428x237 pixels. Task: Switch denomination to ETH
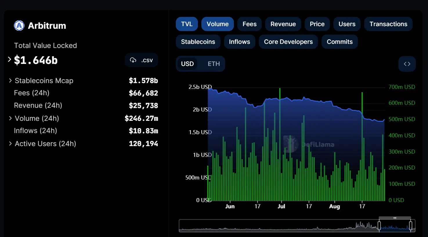point(214,64)
